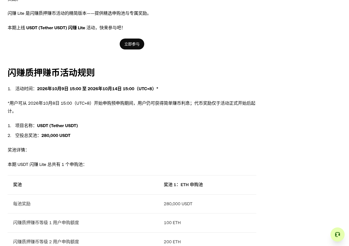Click the 奖池 1：ETH 申购池 header
The width and height of the screenshot is (349, 246).
tap(183, 184)
